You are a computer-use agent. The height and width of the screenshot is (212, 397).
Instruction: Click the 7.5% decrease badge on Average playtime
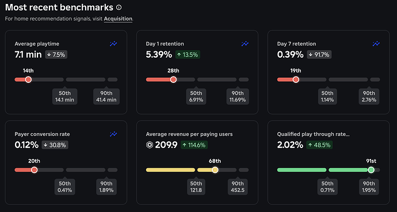tap(56, 55)
